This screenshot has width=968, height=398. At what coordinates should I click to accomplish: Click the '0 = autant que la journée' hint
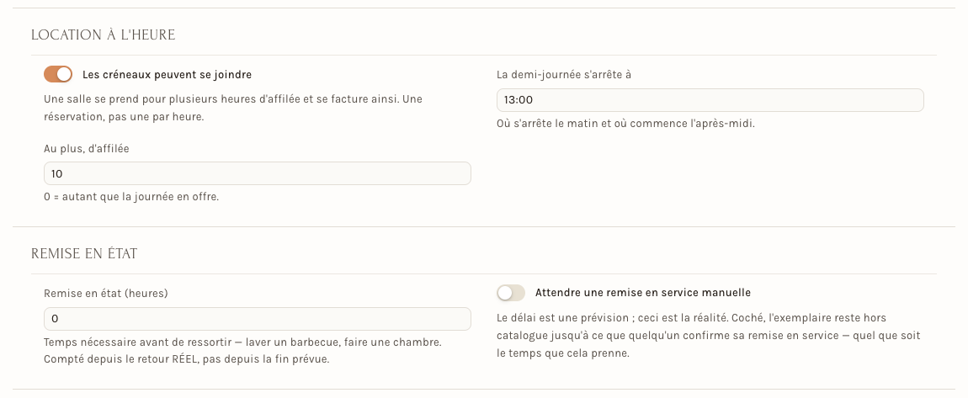click(131, 198)
